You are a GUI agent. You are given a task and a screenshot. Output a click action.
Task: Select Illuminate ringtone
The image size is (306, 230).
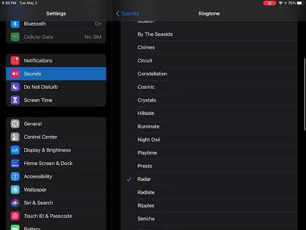click(209, 126)
